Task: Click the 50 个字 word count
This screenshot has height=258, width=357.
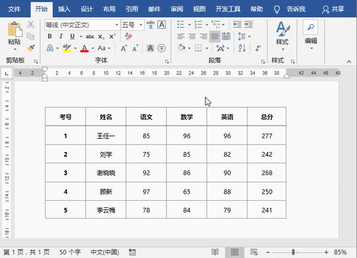Action: click(70, 252)
